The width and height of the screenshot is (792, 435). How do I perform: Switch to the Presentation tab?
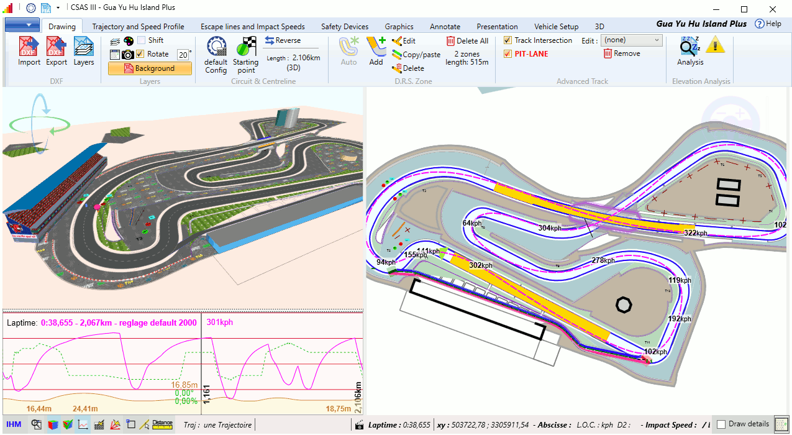[x=497, y=27]
